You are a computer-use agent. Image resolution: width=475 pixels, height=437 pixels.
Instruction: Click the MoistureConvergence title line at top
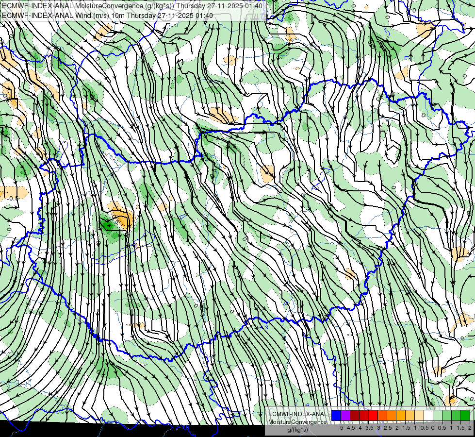click(132, 6)
